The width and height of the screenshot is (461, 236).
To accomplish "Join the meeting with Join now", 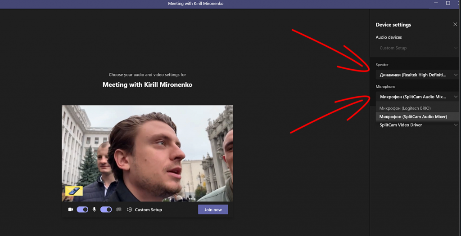I will (x=213, y=209).
